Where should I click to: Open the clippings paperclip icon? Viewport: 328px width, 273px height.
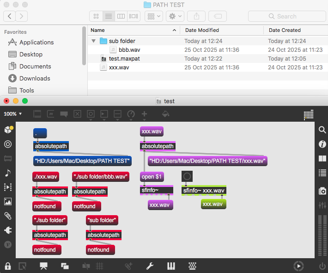[x=8, y=216]
